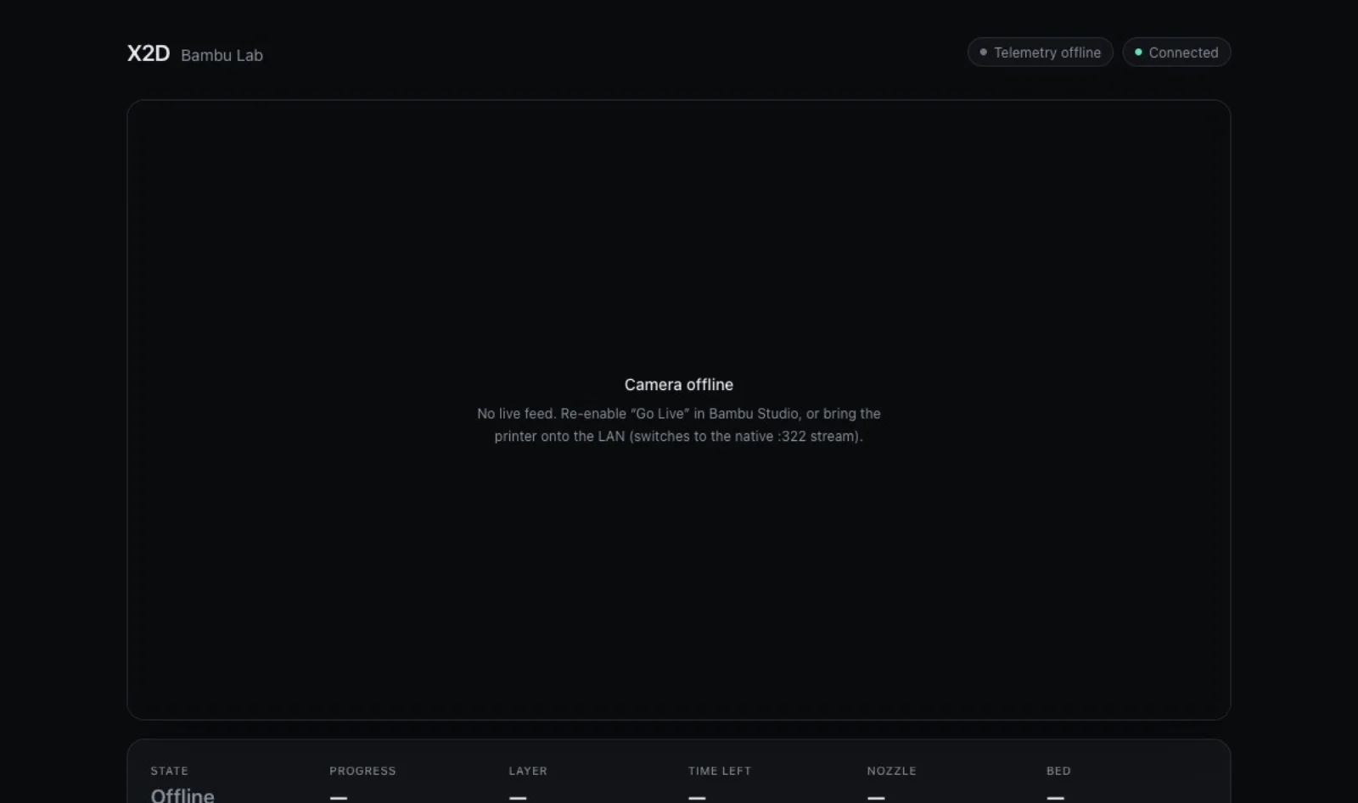Click the BED label
1358x803 pixels.
click(x=1058, y=771)
